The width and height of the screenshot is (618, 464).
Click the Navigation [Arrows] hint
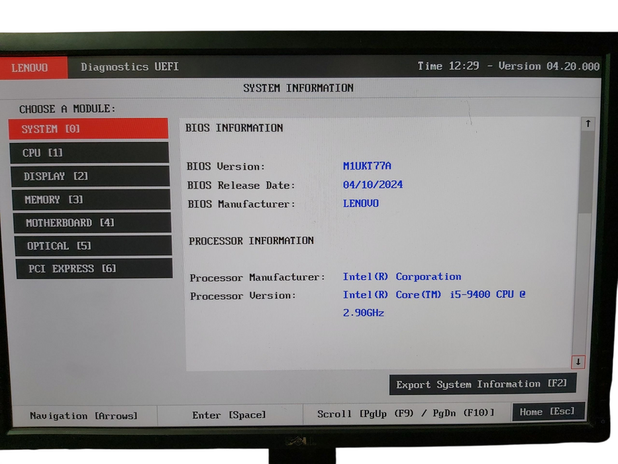click(83, 416)
